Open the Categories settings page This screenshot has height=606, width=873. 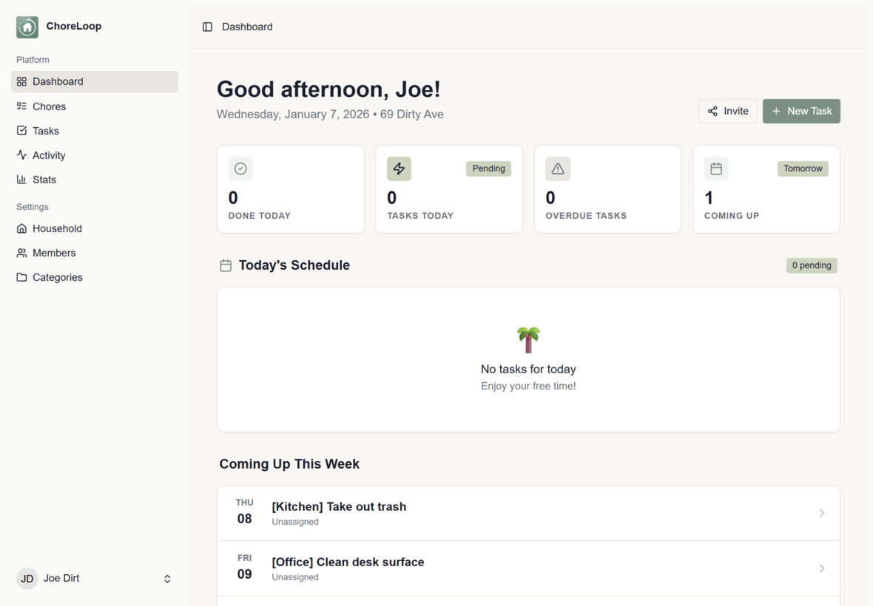coord(95,277)
